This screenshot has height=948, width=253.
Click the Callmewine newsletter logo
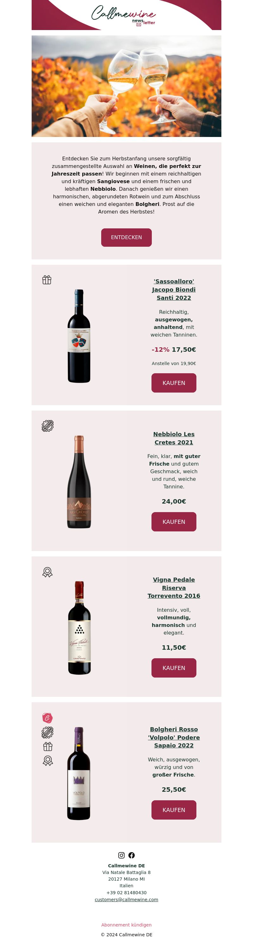pyautogui.click(x=124, y=15)
